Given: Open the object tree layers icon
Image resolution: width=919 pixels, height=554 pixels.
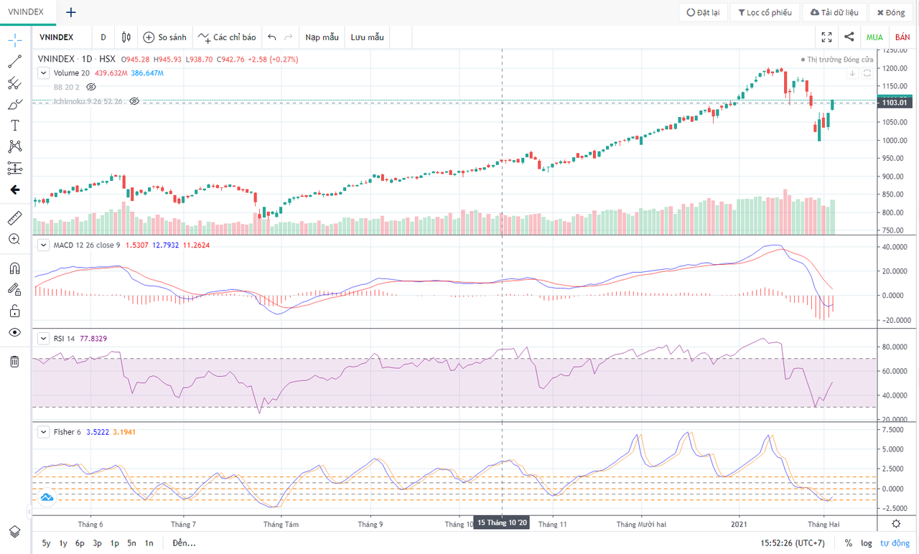Looking at the screenshot, I should pyautogui.click(x=14, y=531).
